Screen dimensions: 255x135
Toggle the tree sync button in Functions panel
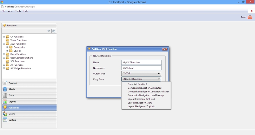coord(54,31)
